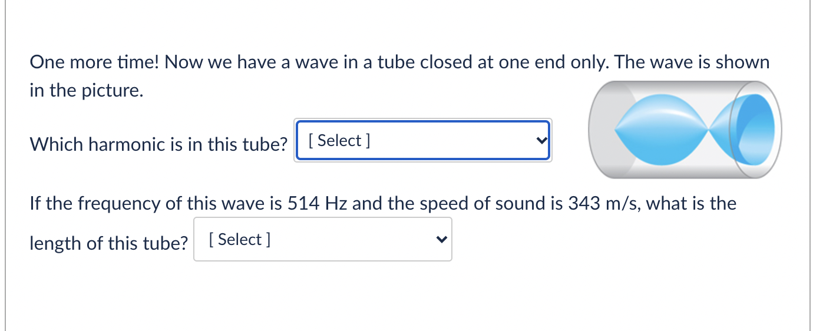813x331 pixels.
Task: Click "[ Select ]" text in harmonic dropdown
Action: 339,141
